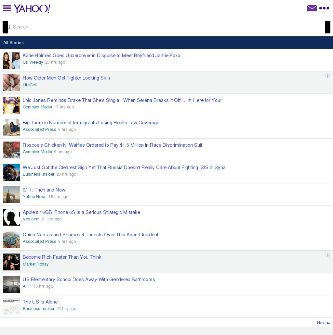Open AdChoices icon on the LifeCell ad
Viewport: 333px width, 335px height.
(327, 76)
